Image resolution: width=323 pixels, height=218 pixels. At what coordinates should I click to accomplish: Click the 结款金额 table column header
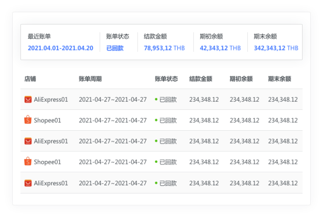pos(200,79)
